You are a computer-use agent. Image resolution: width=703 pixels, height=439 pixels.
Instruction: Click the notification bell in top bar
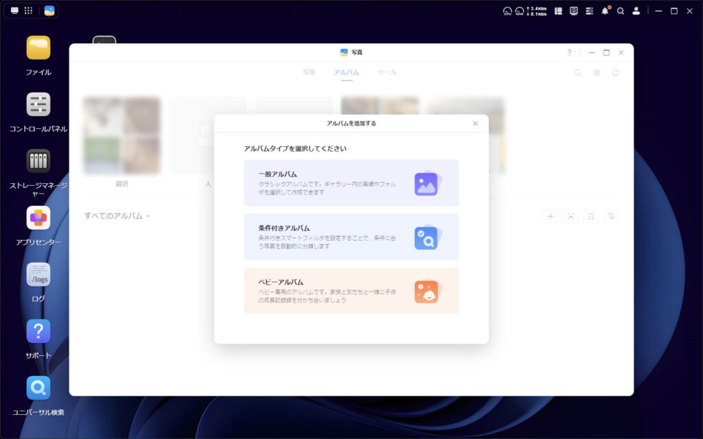[605, 11]
